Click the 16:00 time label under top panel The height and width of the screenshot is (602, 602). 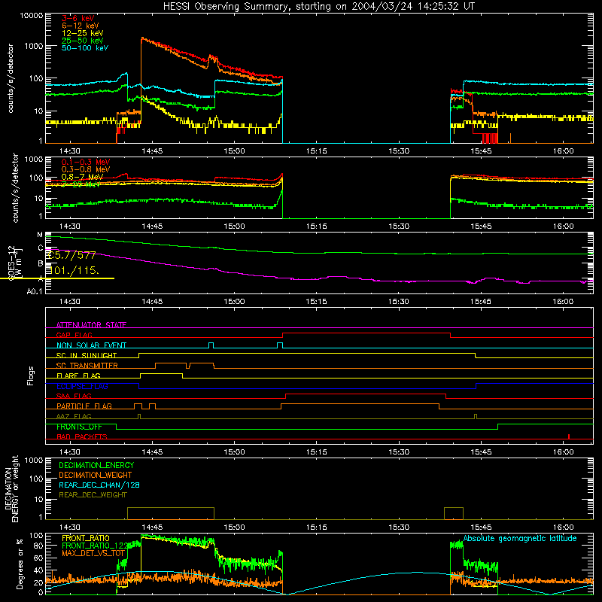tap(563, 151)
